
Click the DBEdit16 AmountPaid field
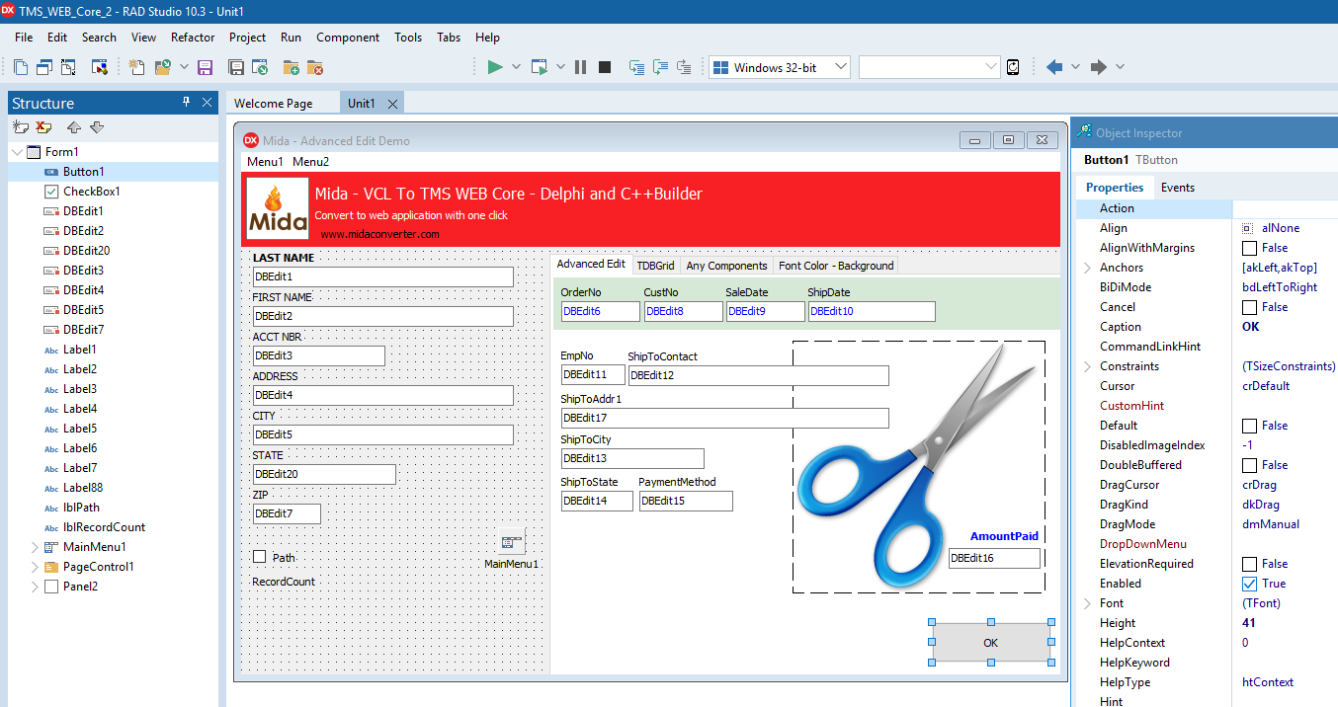point(994,558)
